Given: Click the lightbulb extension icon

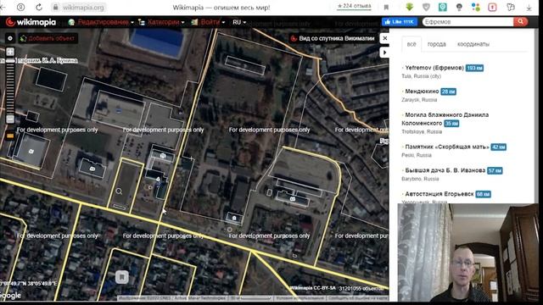Looking at the screenshot, I should 459,7.
